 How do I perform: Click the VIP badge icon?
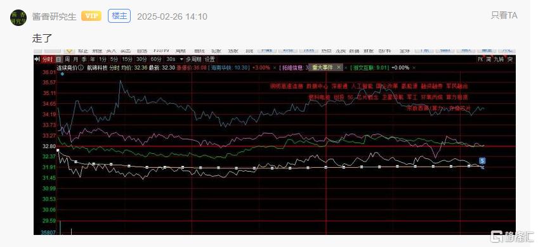pyautogui.click(x=91, y=16)
